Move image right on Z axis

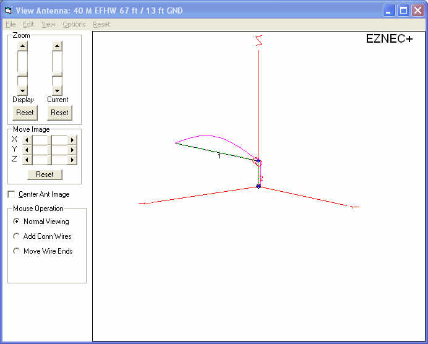pyautogui.click(x=72, y=160)
